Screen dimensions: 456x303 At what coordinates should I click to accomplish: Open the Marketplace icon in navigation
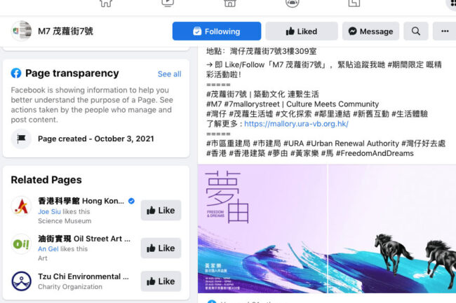pos(229,3)
